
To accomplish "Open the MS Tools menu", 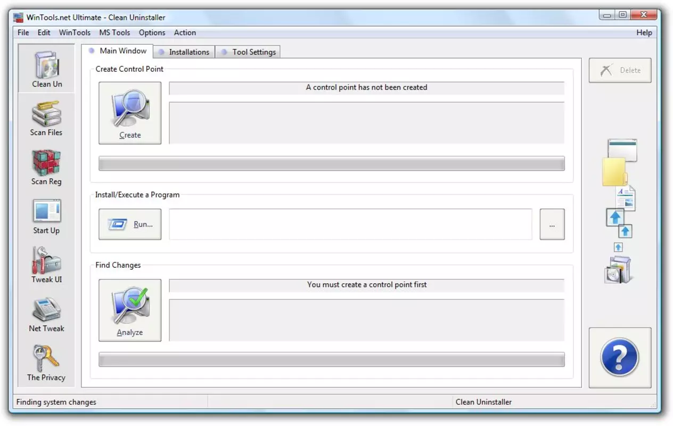I will click(x=114, y=32).
